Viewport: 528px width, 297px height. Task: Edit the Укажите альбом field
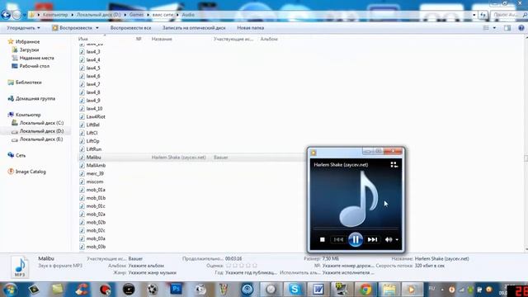(146, 266)
